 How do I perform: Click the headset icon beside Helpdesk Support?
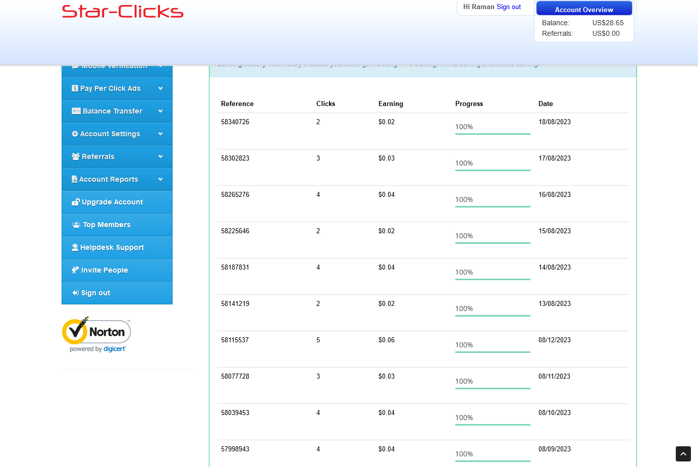75,247
